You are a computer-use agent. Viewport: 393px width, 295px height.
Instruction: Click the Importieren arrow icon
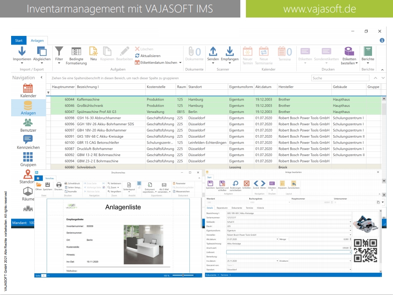(22, 51)
